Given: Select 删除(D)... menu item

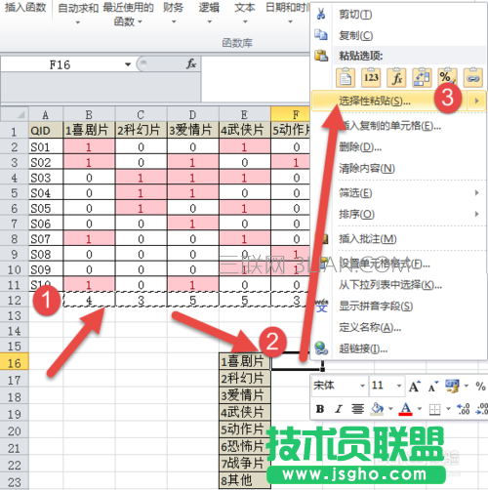Looking at the screenshot, I should tap(360, 147).
